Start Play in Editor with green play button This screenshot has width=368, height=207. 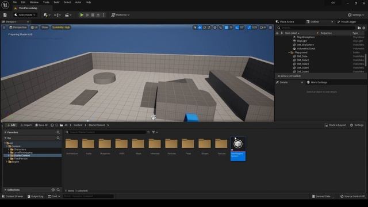(x=82, y=15)
